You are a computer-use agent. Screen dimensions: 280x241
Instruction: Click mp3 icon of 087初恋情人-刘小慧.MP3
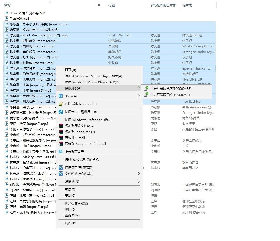click(7, 13)
